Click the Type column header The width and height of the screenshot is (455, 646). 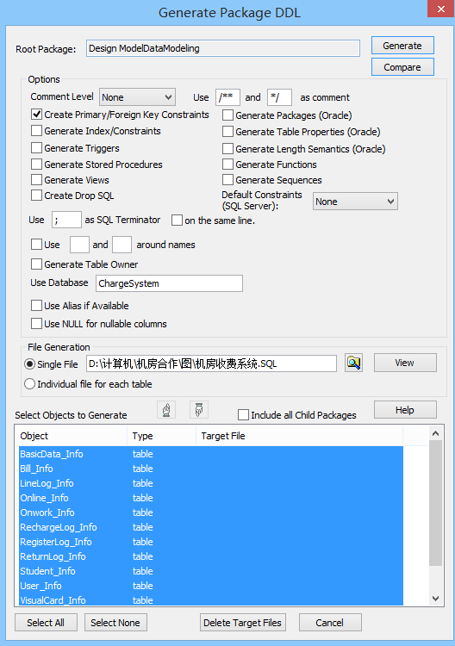[161, 436]
